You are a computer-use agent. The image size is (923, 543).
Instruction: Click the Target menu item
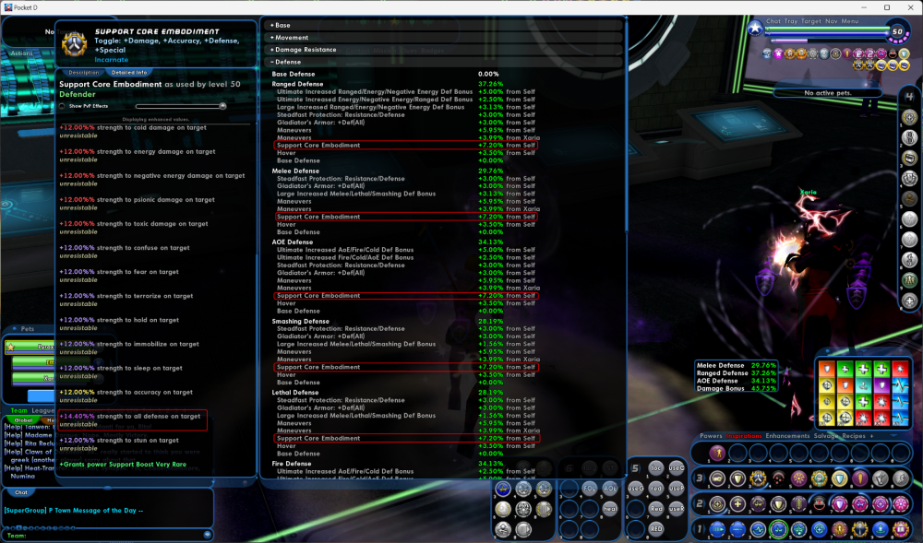point(809,21)
